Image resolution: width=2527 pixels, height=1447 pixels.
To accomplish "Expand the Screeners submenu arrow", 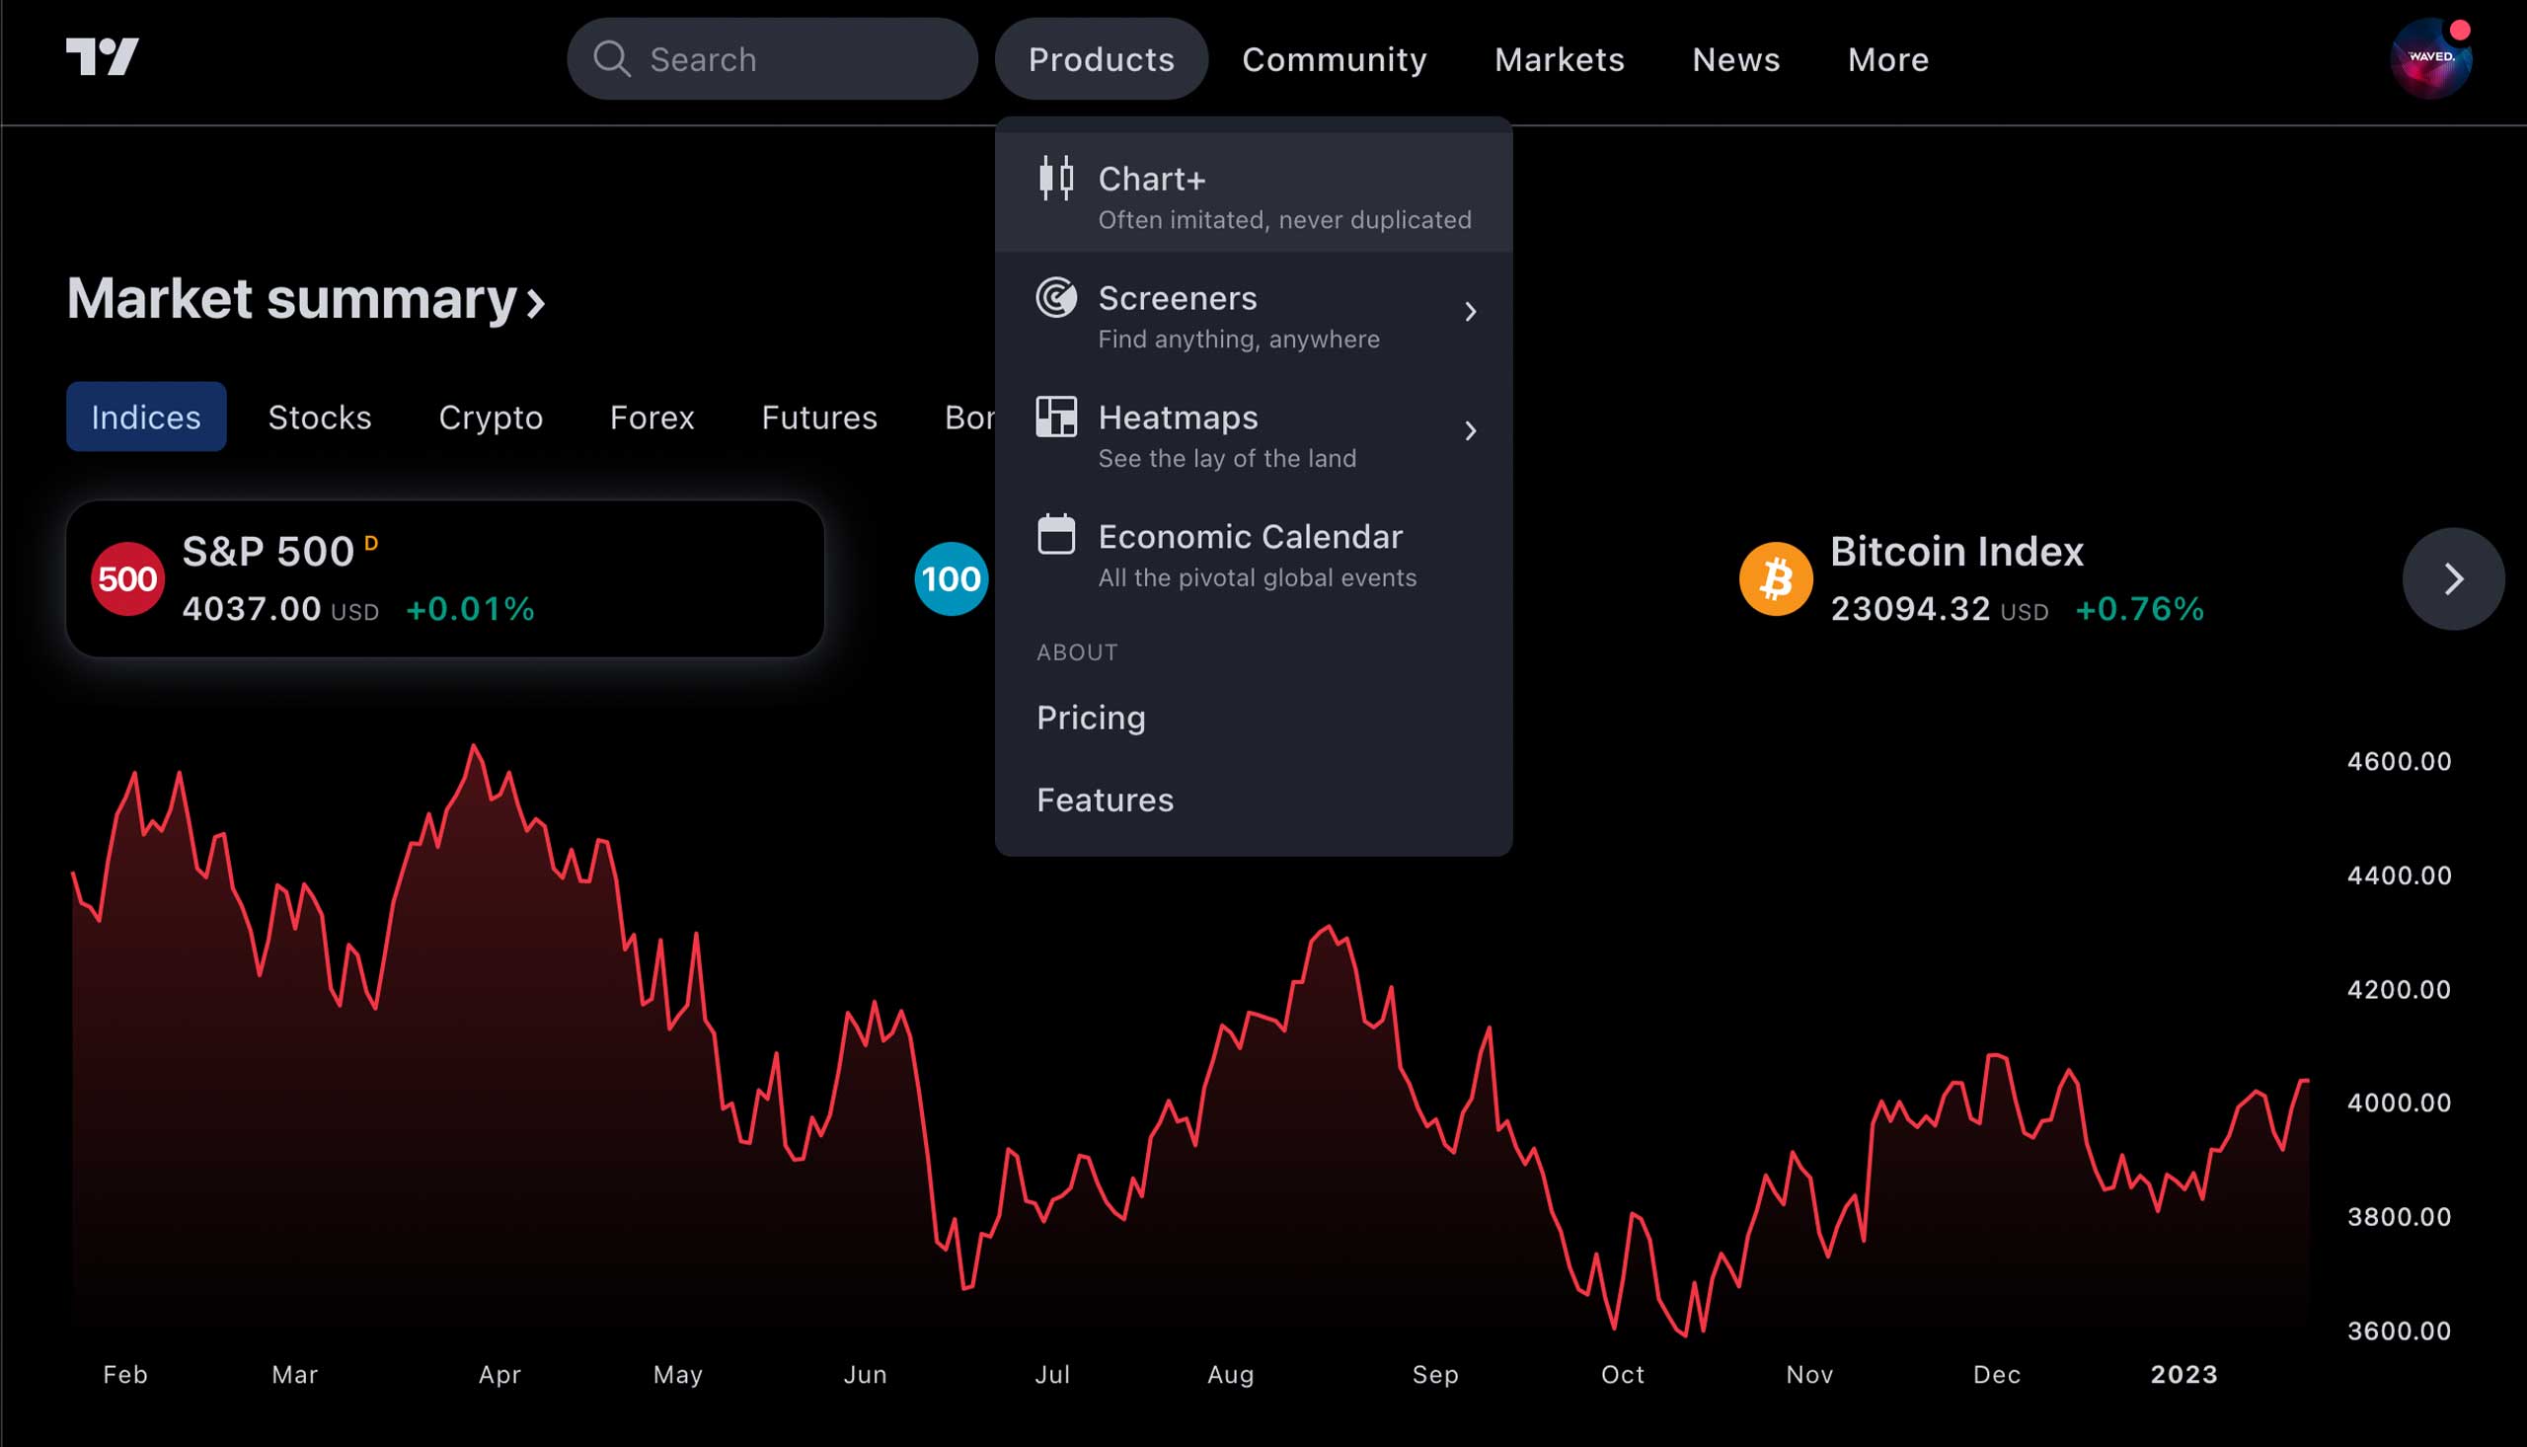I will pyautogui.click(x=1471, y=312).
